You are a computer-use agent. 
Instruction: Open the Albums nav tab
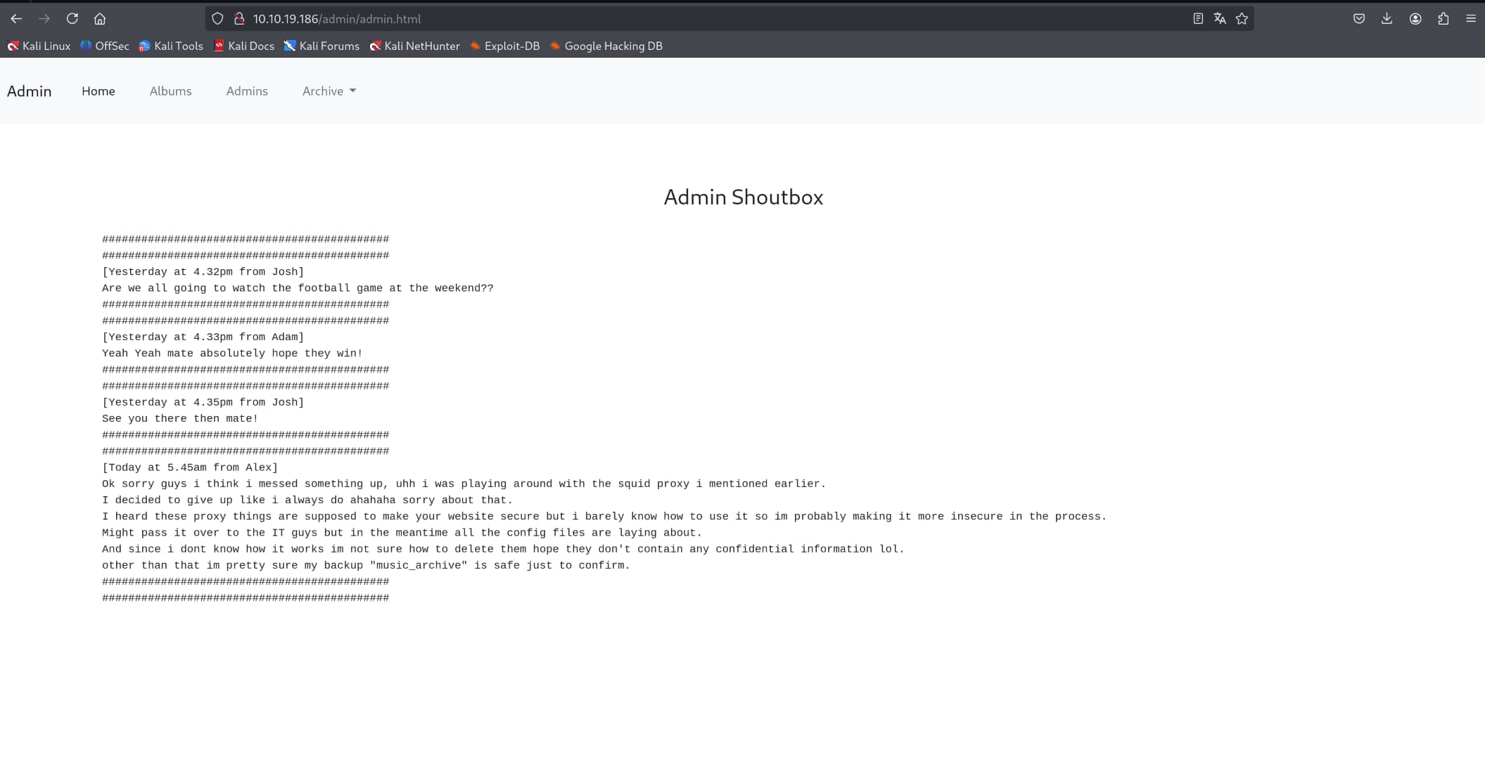point(170,91)
